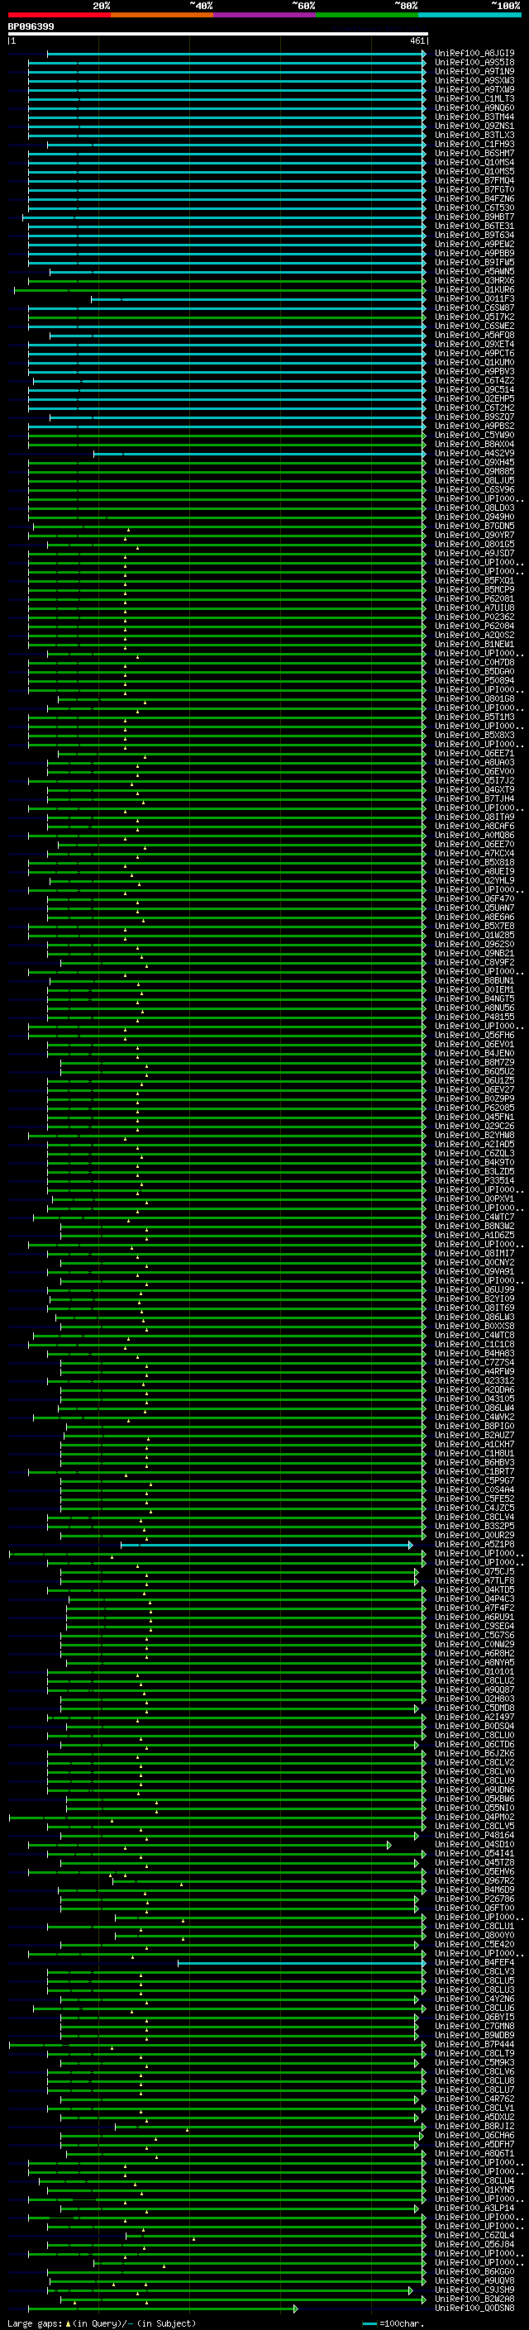Select hit label UniRef100_Q3HRX6
Image resolution: width=529 pixels, height=2330 pixels.
474,280
